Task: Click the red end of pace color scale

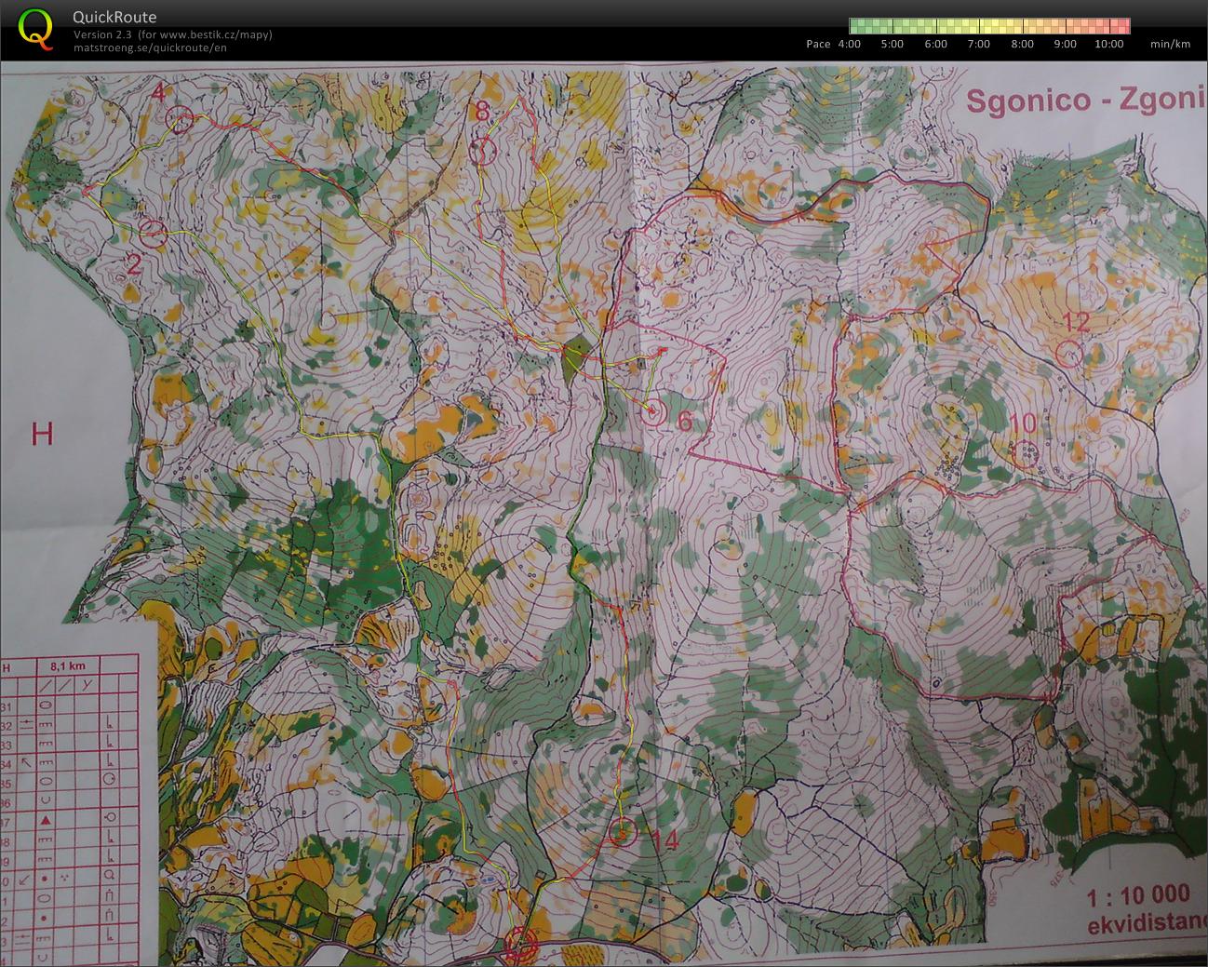Action: (1121, 26)
